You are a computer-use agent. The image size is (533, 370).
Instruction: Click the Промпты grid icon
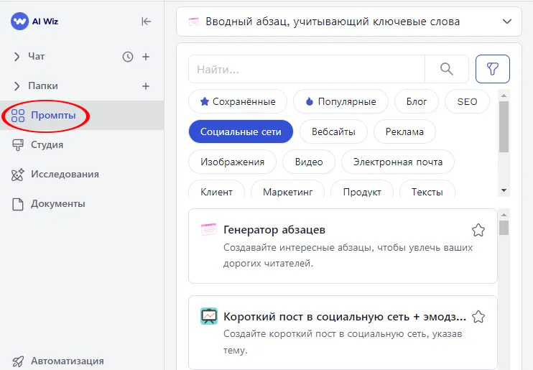click(x=18, y=116)
